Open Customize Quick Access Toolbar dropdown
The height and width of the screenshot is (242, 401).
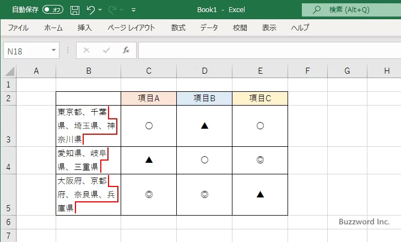(x=134, y=10)
